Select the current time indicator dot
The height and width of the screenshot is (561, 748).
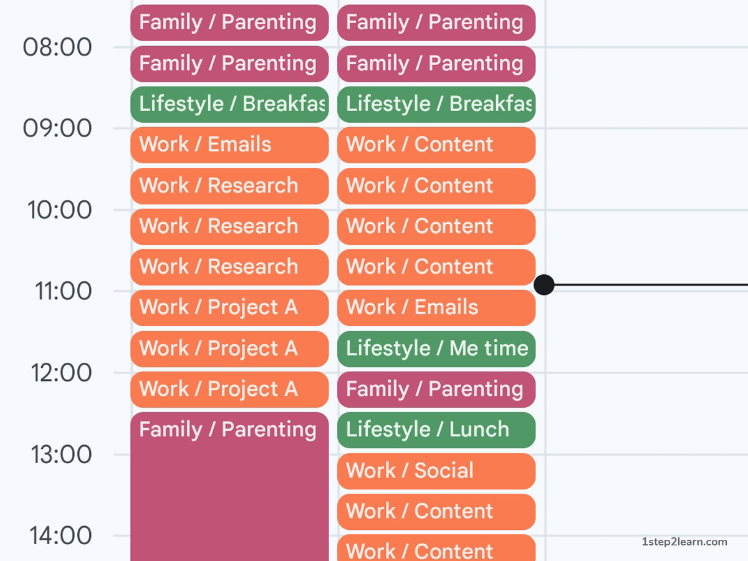click(544, 285)
